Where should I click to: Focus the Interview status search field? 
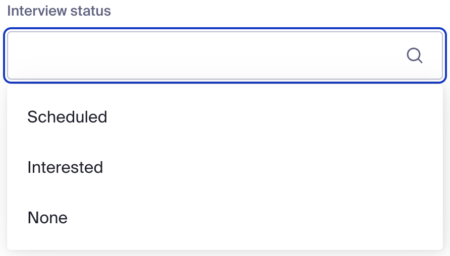[x=202, y=55]
